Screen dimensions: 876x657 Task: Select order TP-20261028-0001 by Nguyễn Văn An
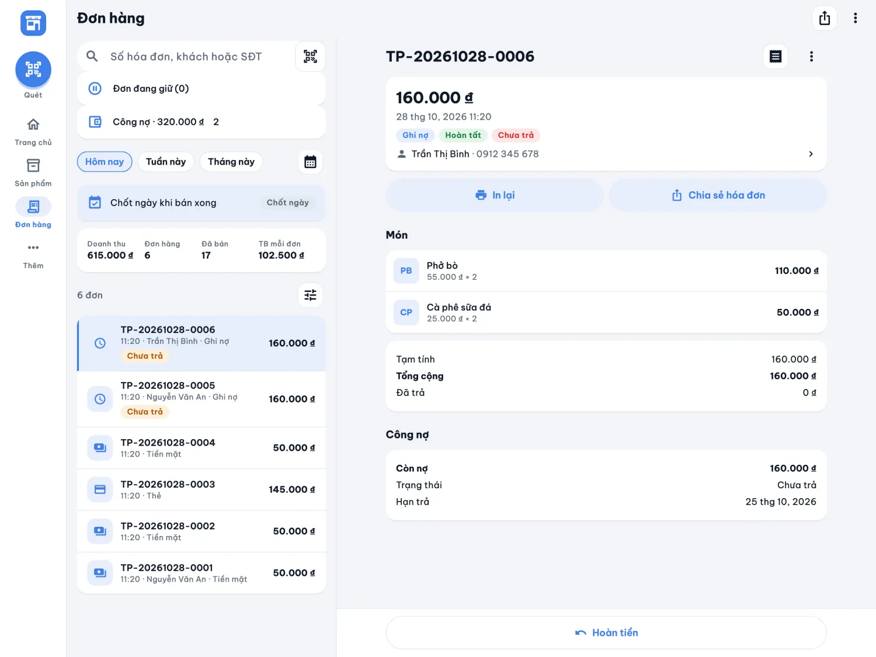(x=201, y=573)
